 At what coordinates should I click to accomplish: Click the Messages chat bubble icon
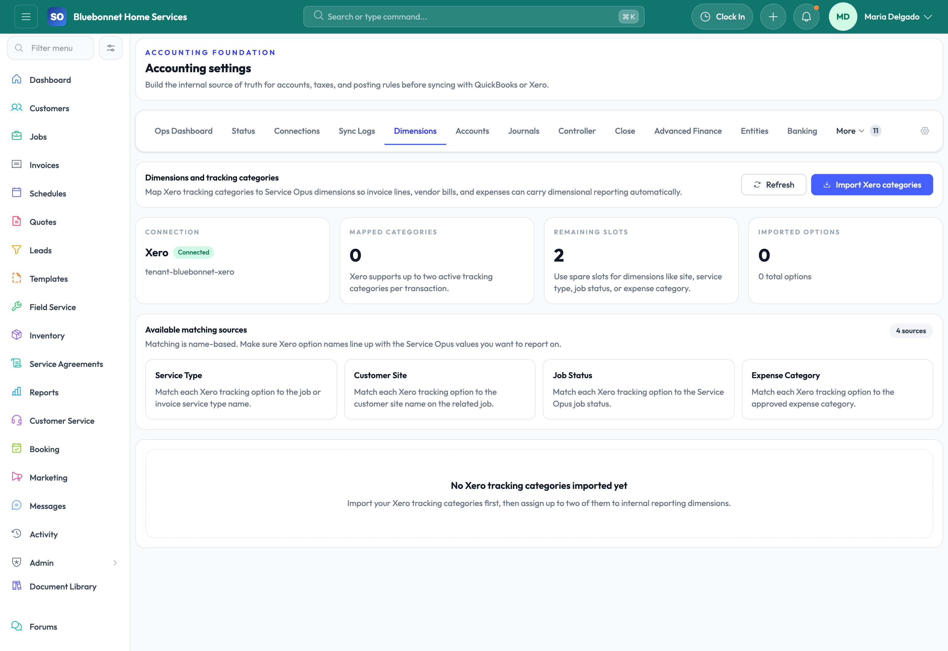pos(17,505)
